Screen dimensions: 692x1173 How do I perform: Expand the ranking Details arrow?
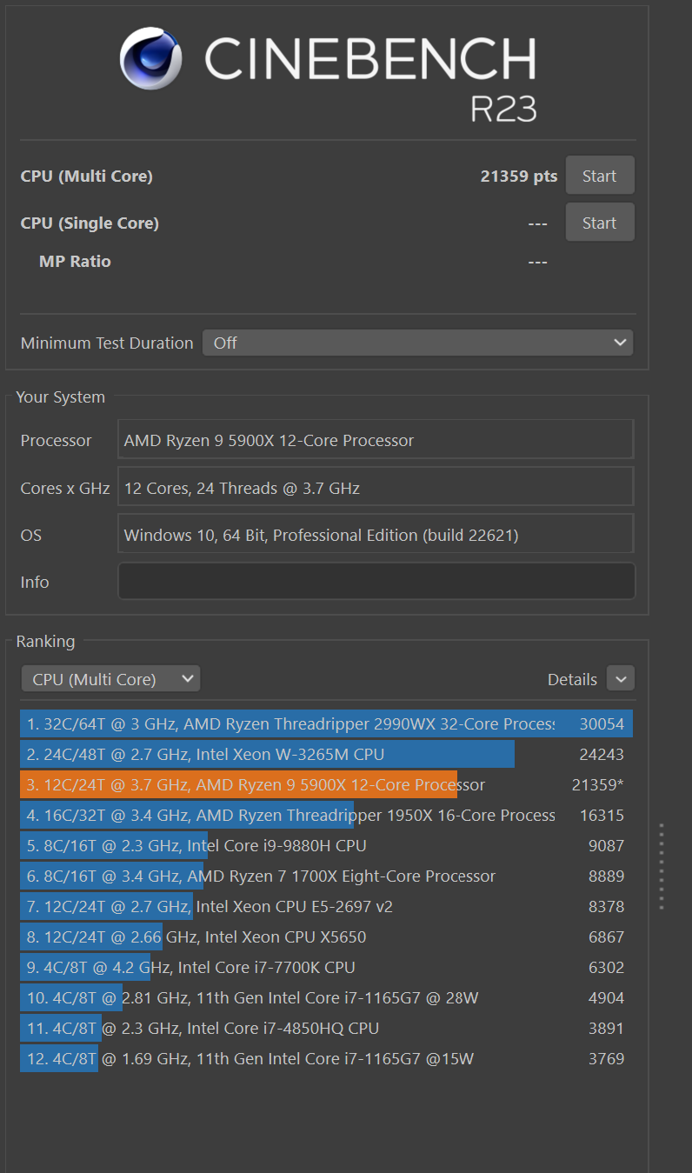[x=621, y=679]
